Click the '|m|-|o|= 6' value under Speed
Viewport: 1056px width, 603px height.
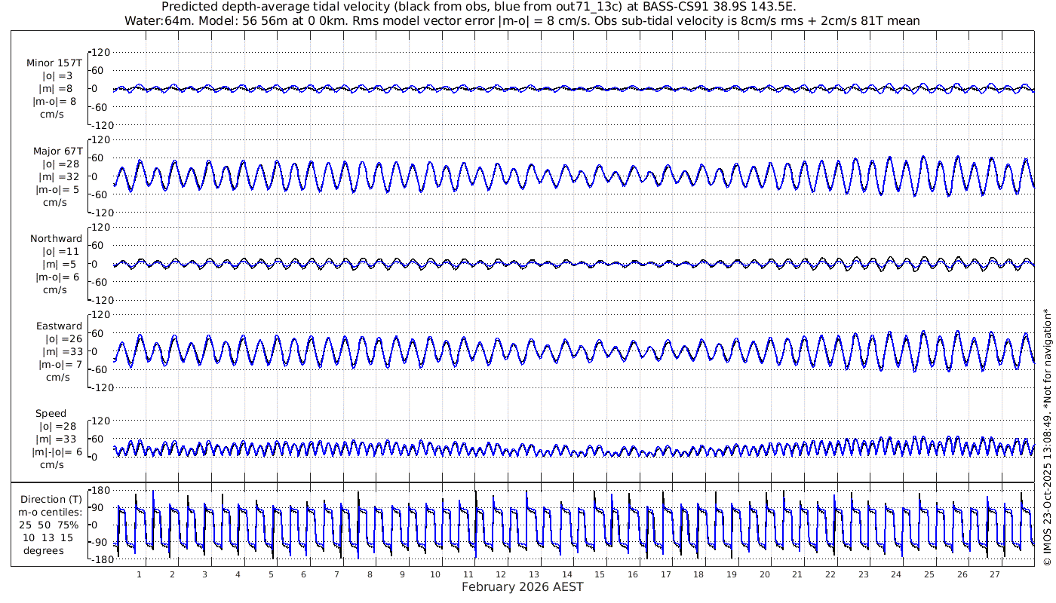(53, 452)
